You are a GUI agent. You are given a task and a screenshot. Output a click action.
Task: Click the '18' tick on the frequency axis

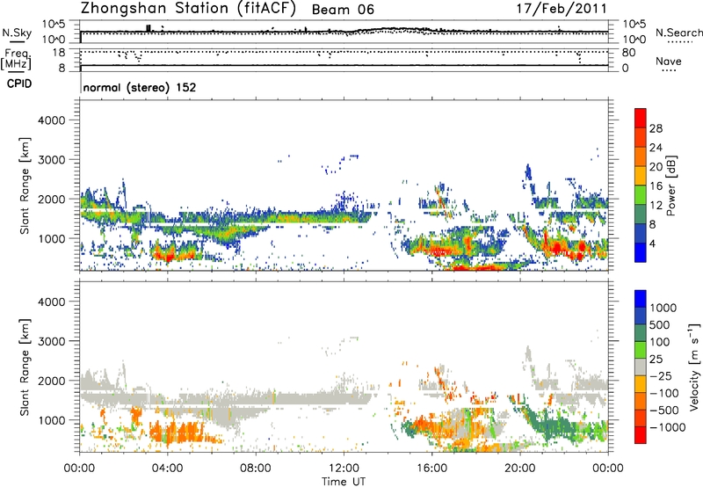tap(58, 53)
